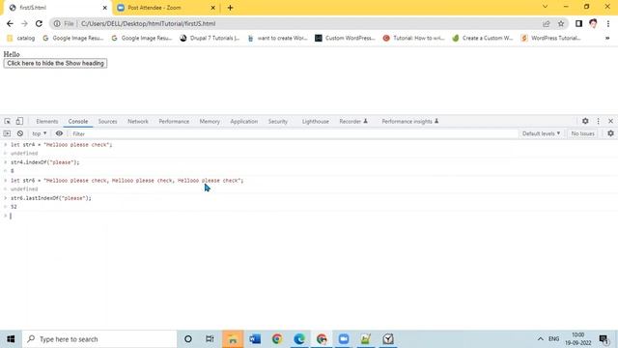Viewport: 618px width, 348px height.
Task: Select the Console tab
Action: click(78, 122)
